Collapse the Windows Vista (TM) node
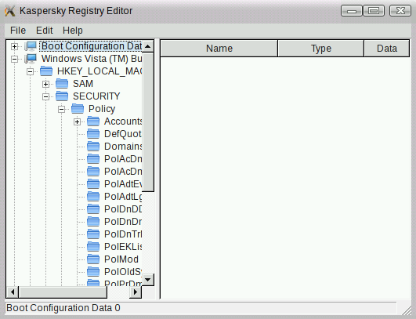 coord(14,59)
